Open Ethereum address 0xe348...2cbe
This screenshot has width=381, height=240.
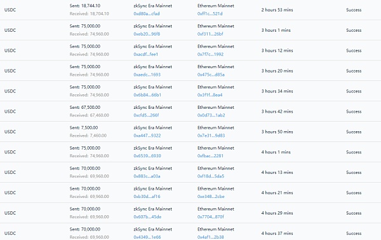(x=211, y=196)
